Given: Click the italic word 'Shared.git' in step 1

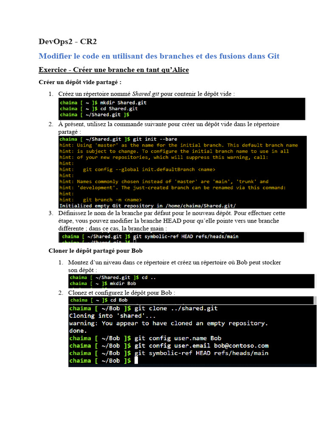Looking at the screenshot, I should (146, 94).
